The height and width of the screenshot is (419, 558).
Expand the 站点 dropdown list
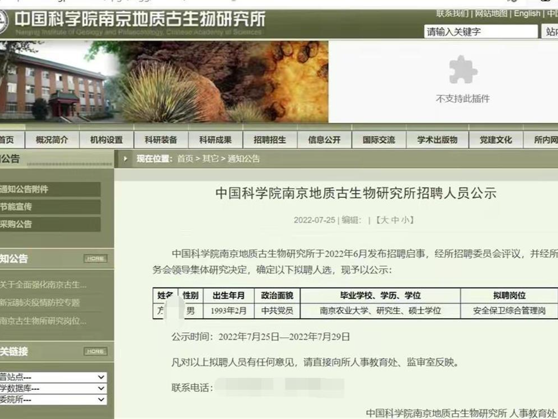pyautogui.click(x=53, y=377)
